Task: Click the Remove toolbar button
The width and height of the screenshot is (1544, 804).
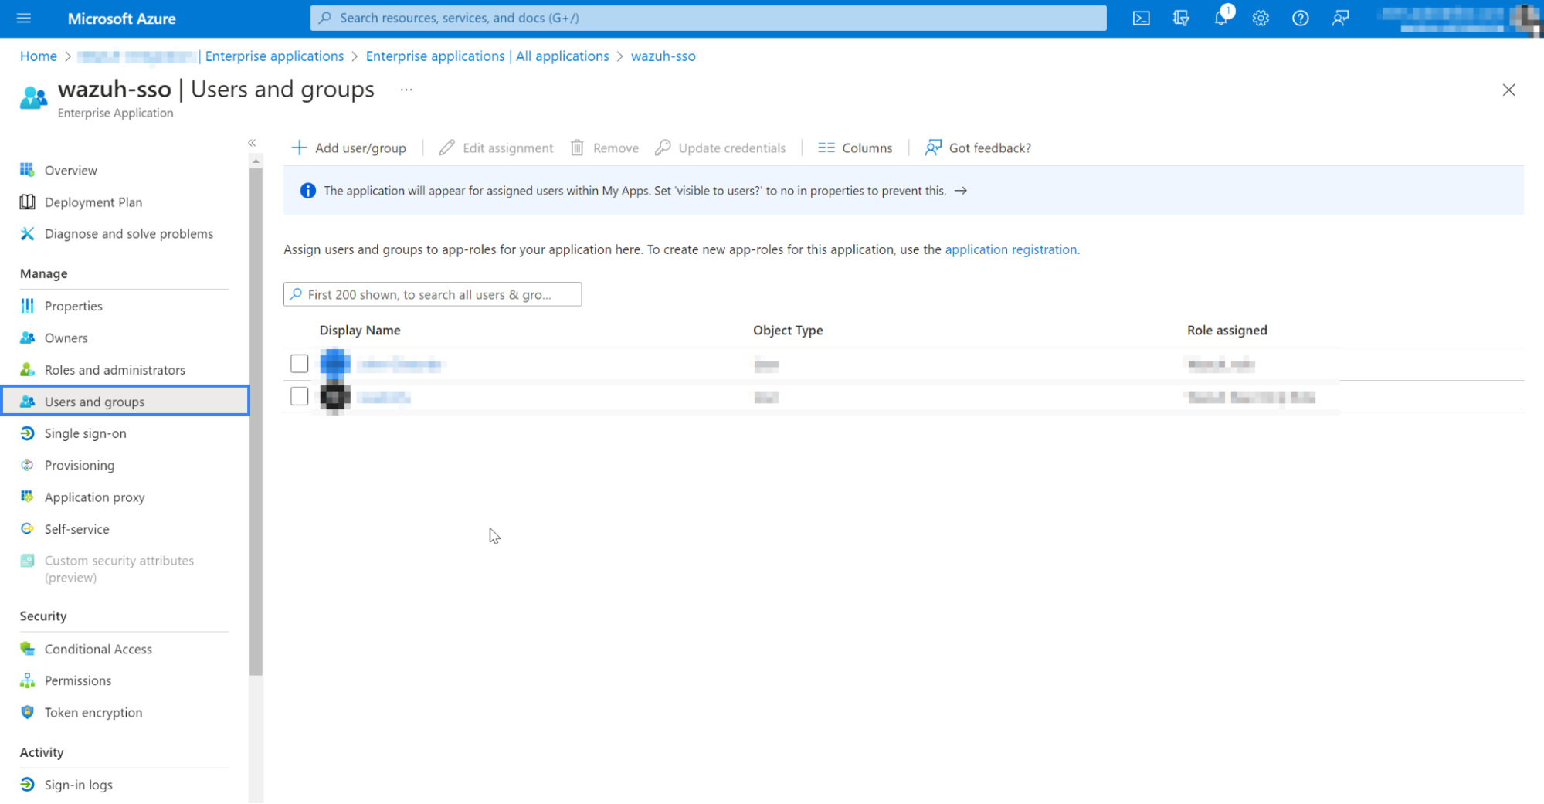Action: (604, 148)
